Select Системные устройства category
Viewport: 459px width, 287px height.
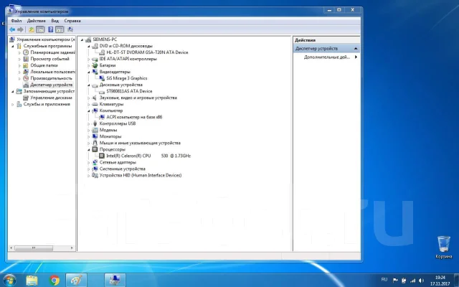coord(123,169)
